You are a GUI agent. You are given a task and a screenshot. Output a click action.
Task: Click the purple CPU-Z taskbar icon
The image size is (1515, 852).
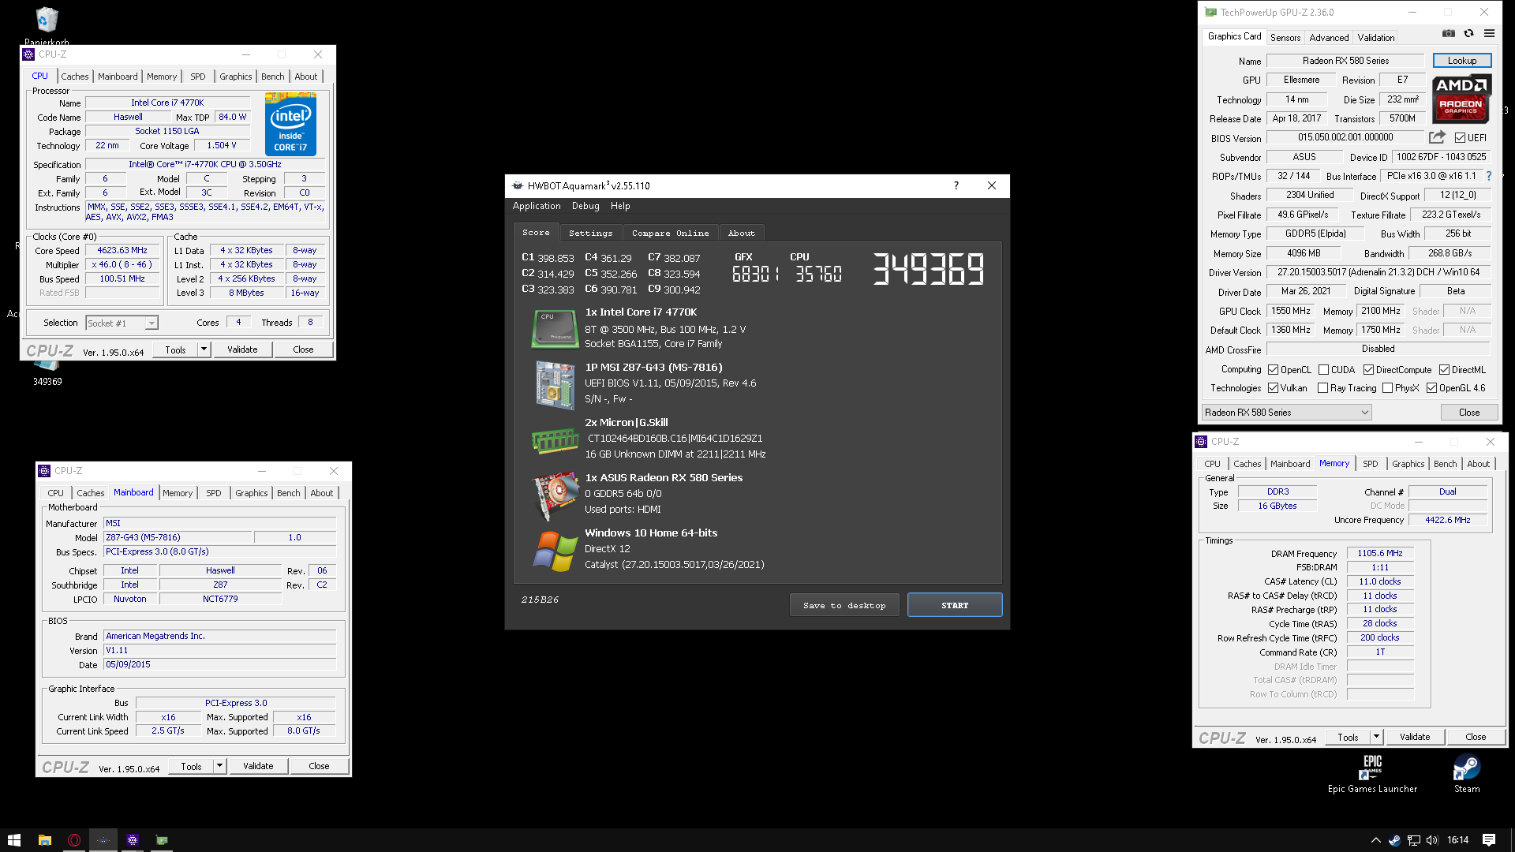point(133,840)
